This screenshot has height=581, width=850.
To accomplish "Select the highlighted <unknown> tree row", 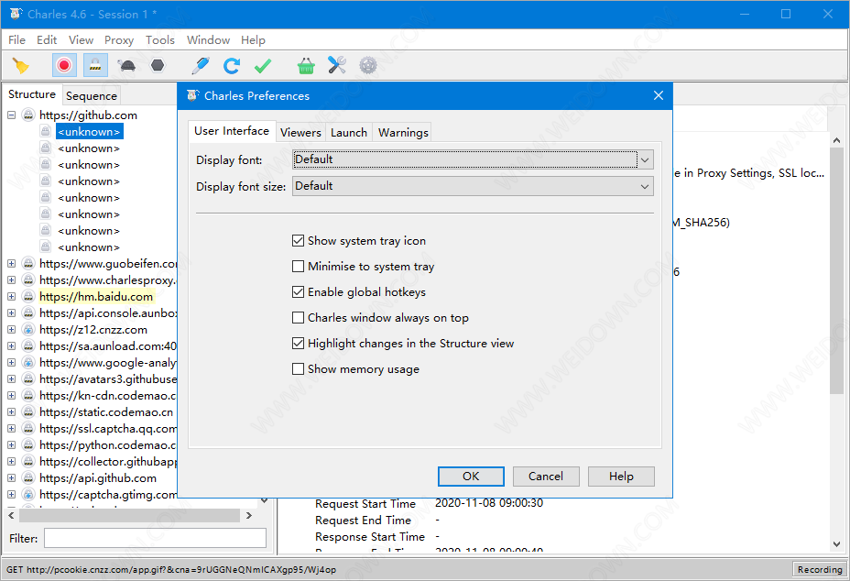I will click(x=89, y=131).
